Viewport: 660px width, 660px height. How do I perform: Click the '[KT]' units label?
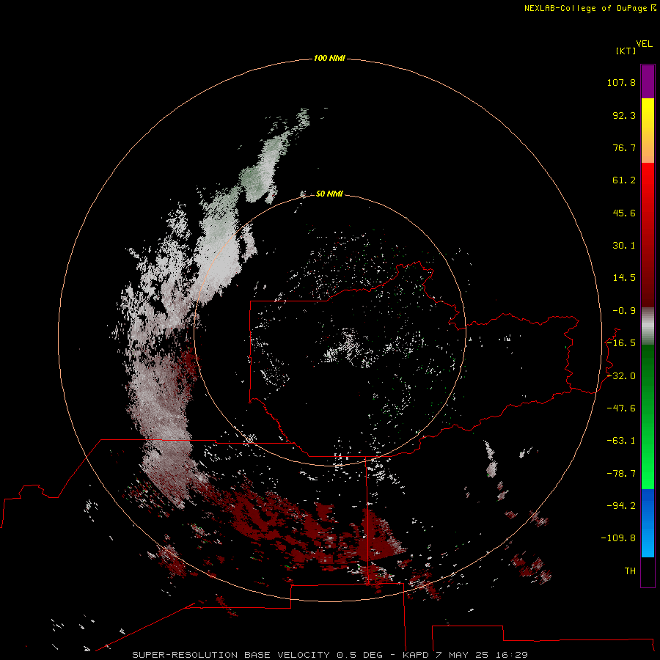pos(626,51)
